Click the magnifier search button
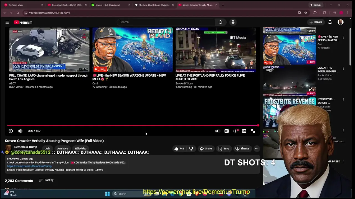 coord(220,22)
